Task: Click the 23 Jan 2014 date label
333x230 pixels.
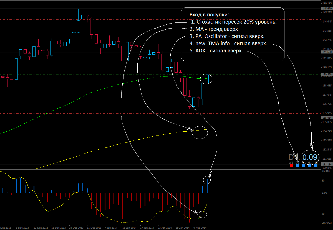Action: point(165,228)
